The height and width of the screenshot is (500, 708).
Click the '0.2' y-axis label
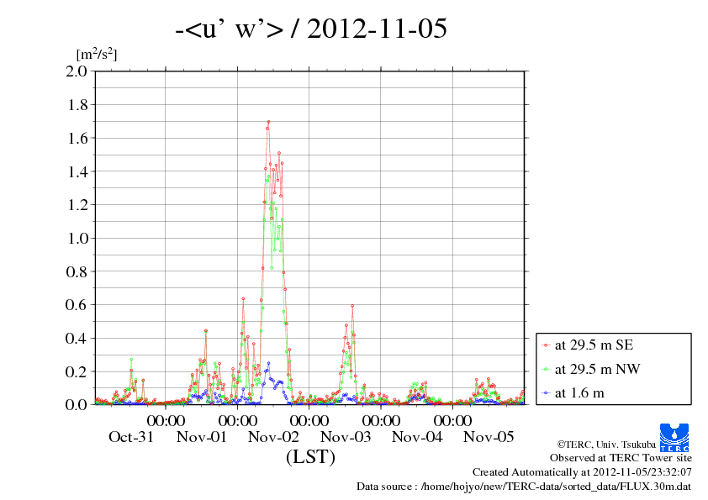click(x=77, y=371)
